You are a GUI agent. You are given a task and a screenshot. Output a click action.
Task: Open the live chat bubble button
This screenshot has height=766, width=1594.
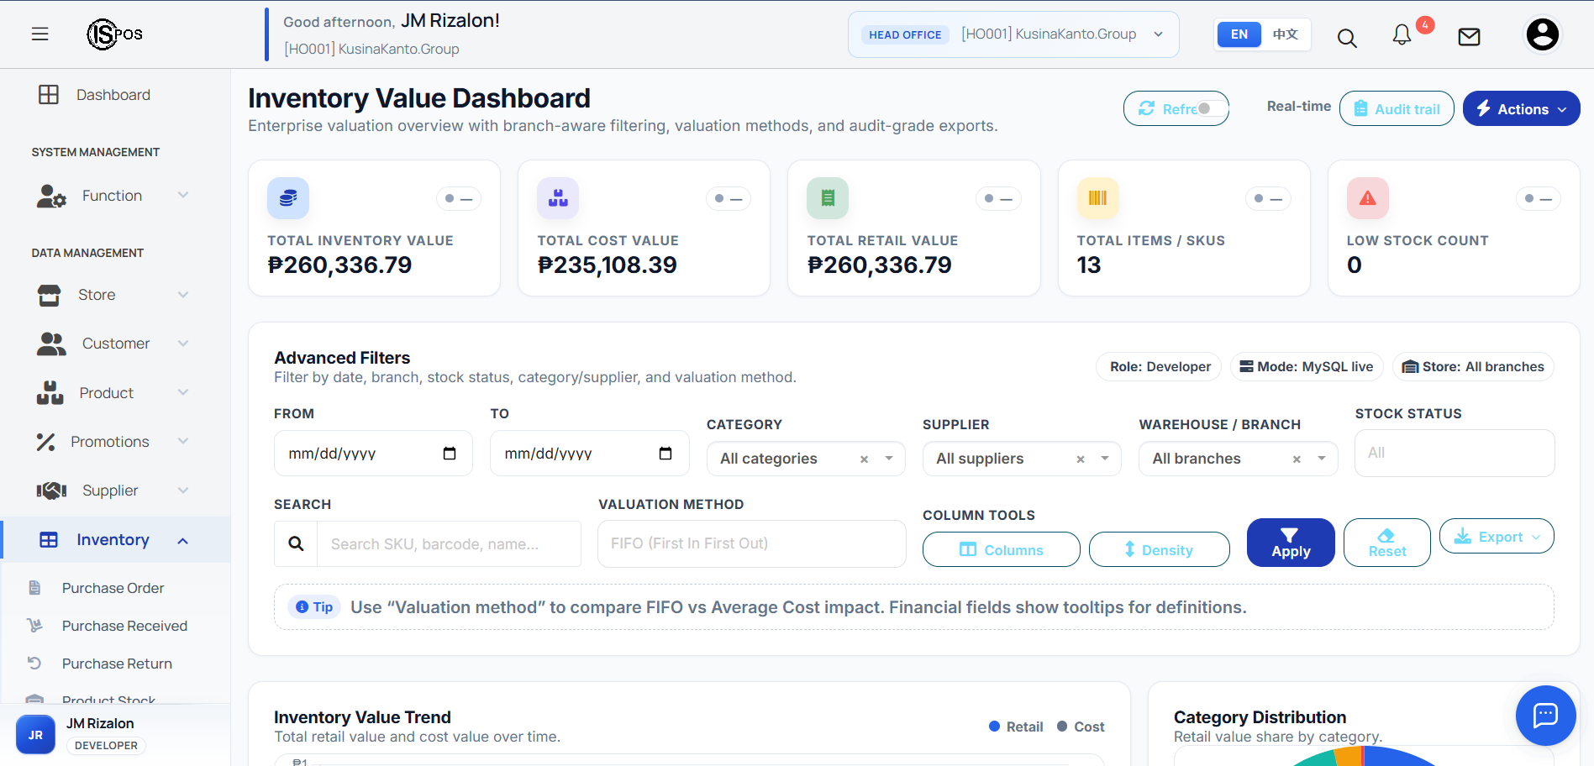click(x=1545, y=716)
